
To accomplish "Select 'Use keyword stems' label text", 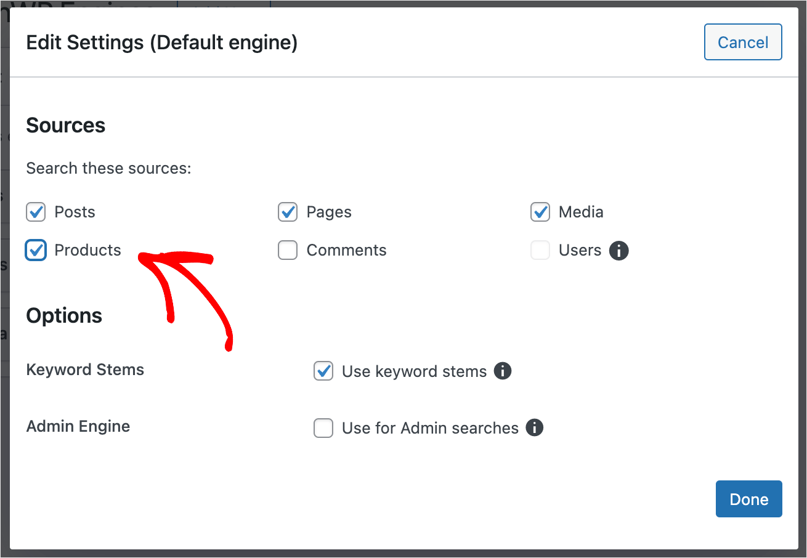I will point(415,372).
